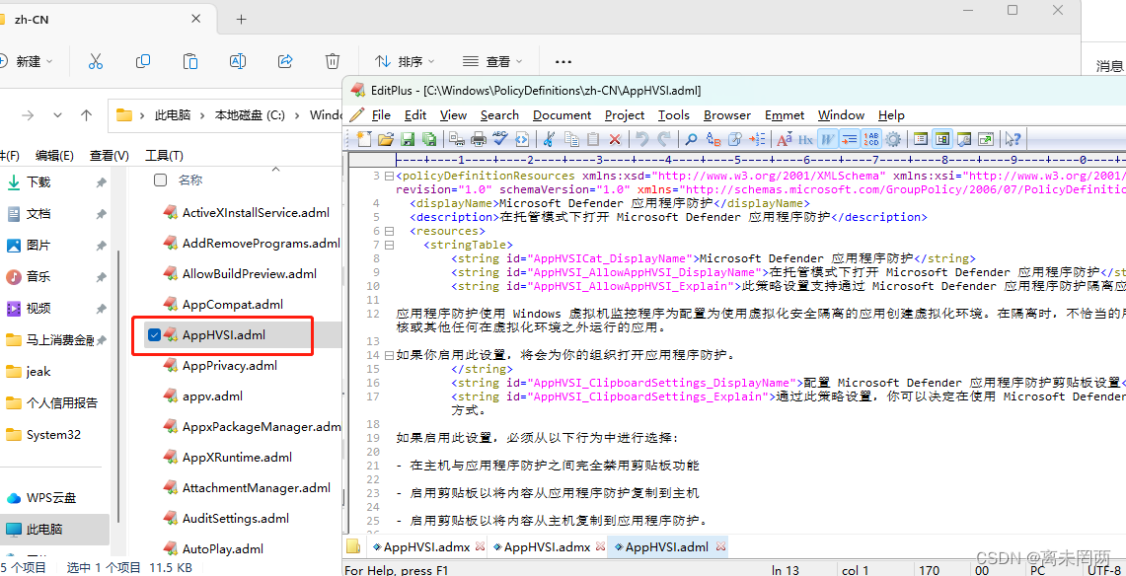Open the 工具(T) menu in Explorer
Screen dimensions: 1126x576
pos(165,156)
